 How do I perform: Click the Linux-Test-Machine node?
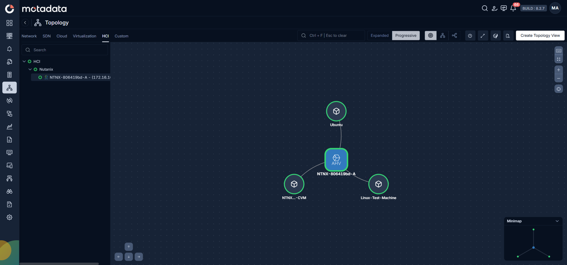tap(379, 184)
